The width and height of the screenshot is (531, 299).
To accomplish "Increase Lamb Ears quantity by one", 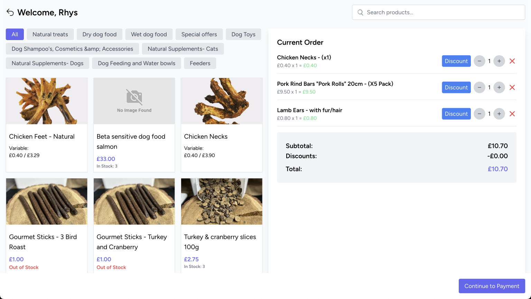I will [499, 114].
